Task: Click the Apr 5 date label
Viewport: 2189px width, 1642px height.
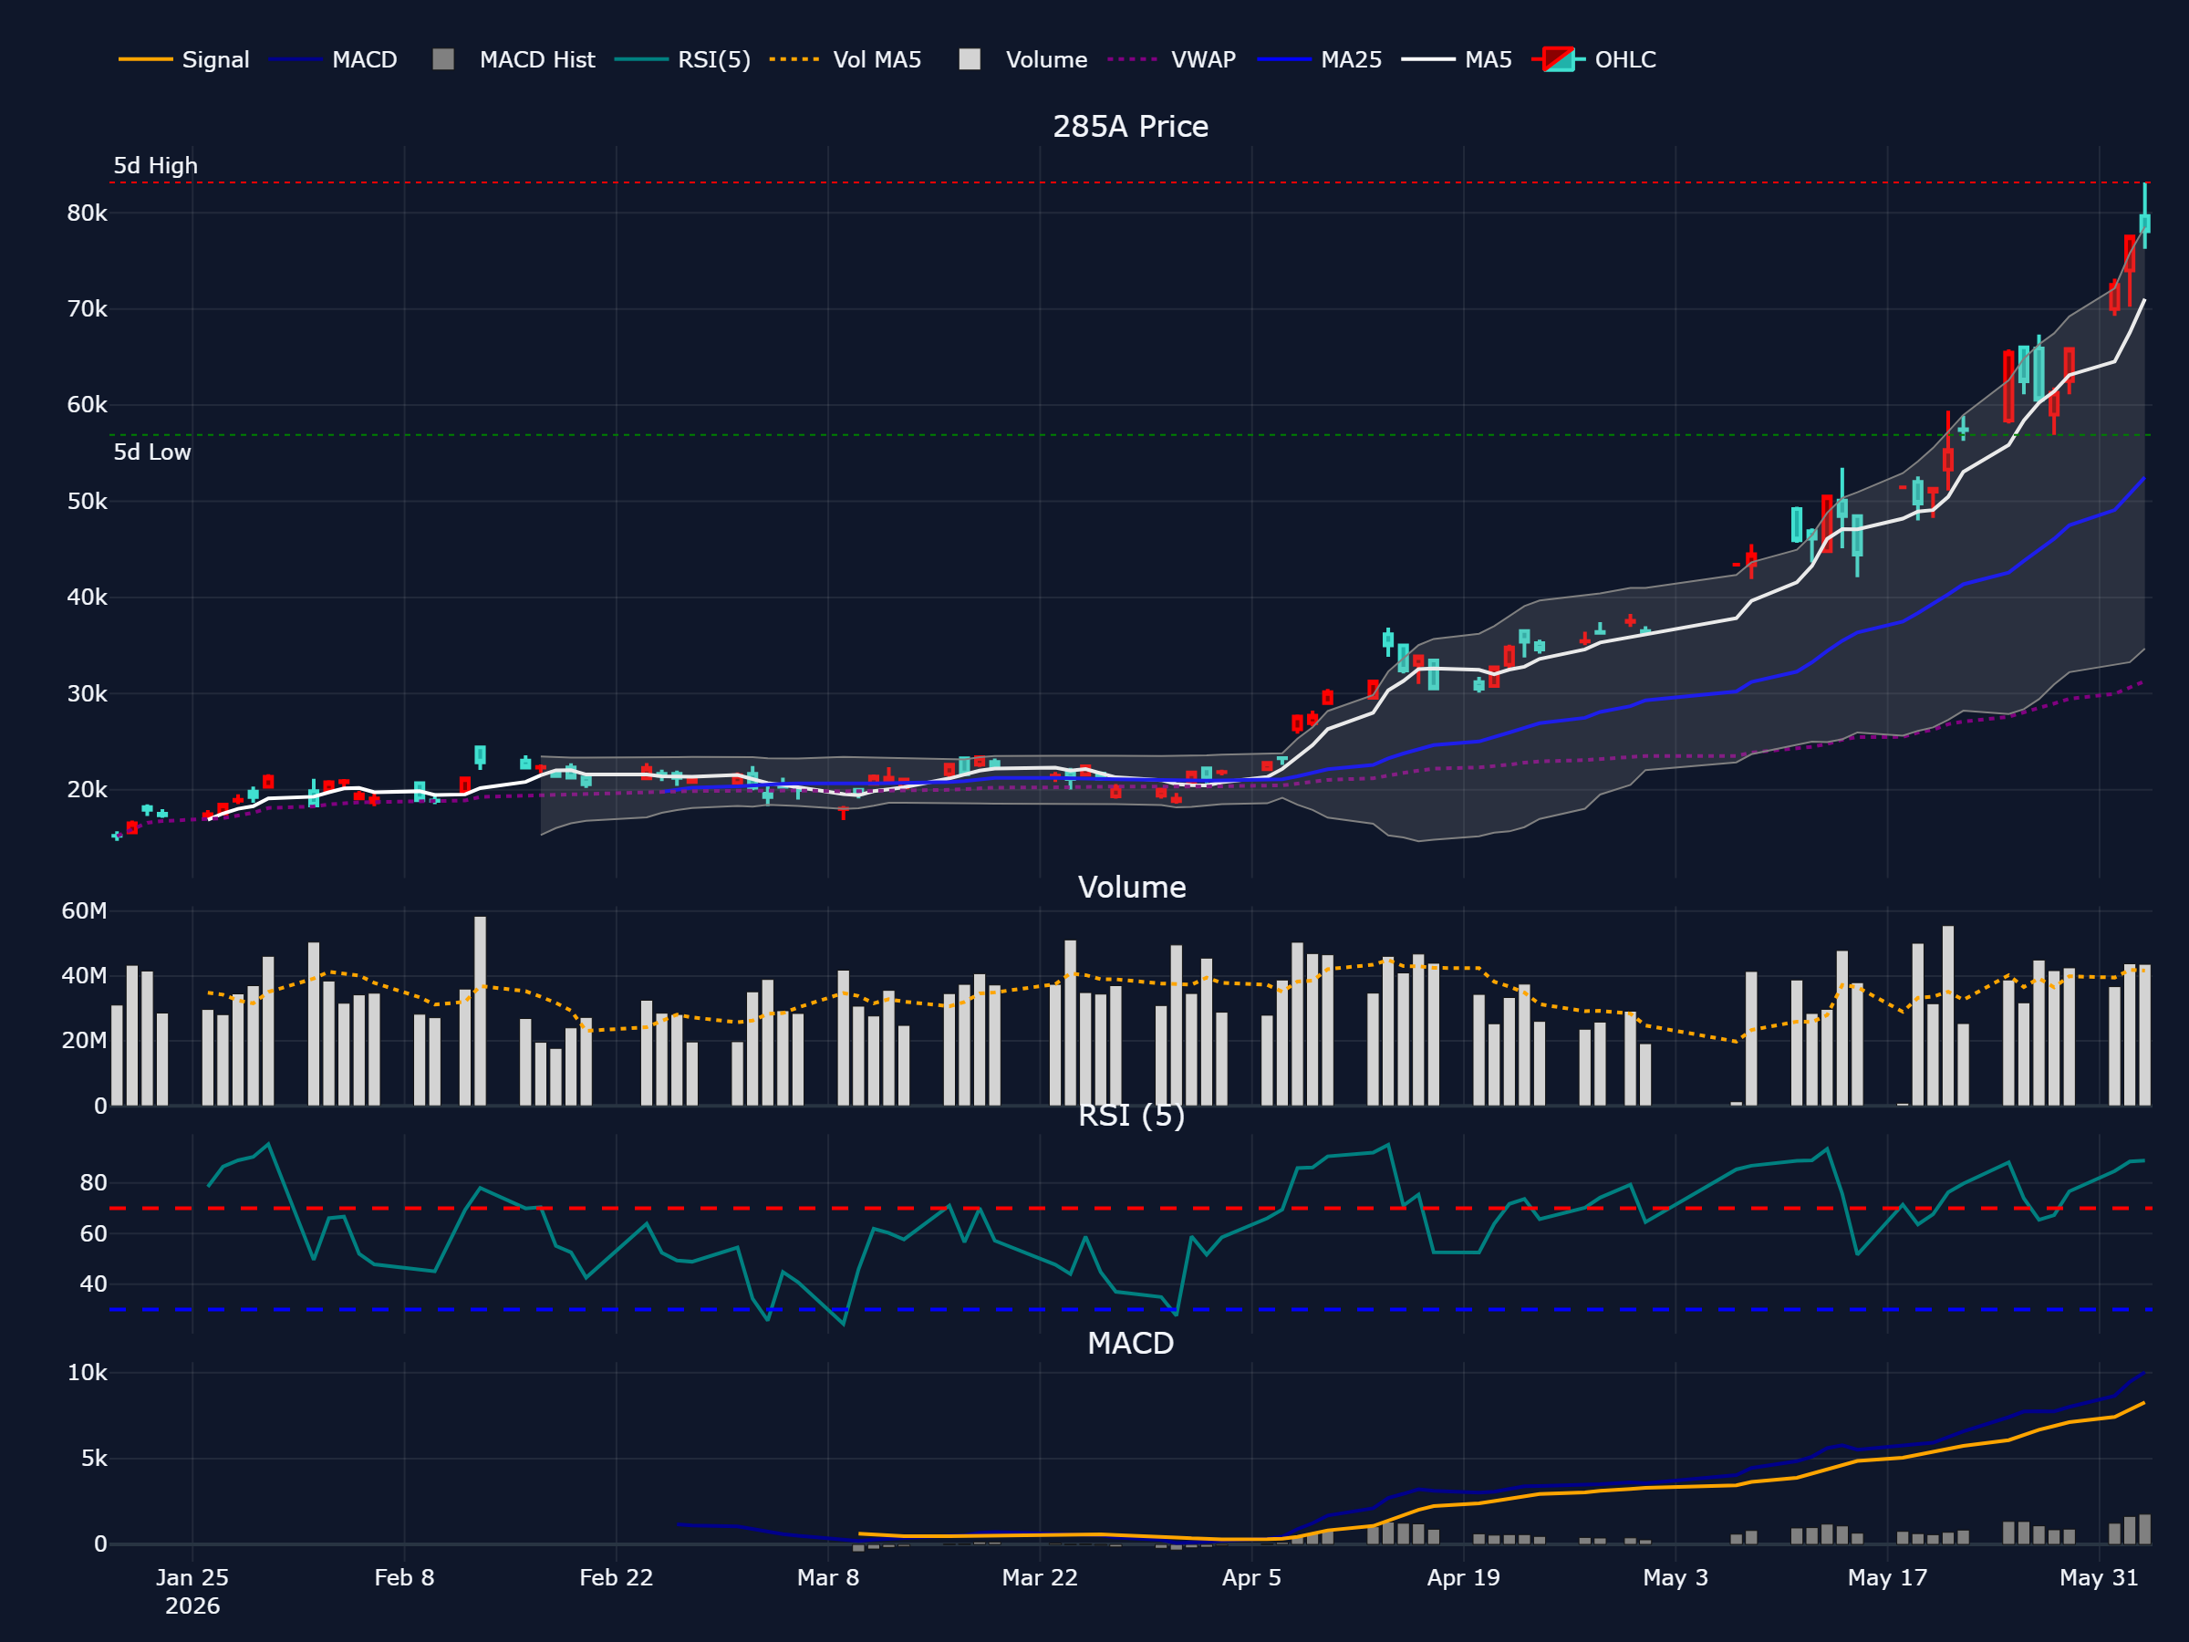Action: click(x=1252, y=1577)
